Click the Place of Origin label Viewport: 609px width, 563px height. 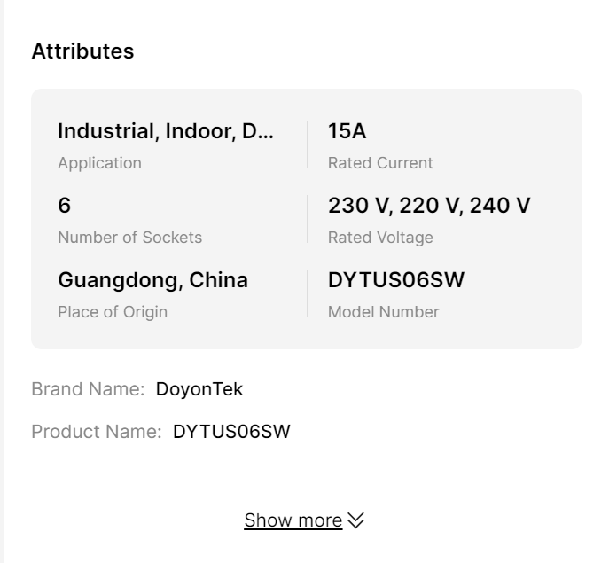click(x=113, y=312)
